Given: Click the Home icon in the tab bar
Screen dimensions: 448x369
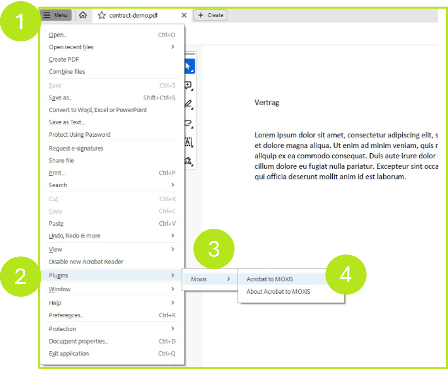Looking at the screenshot, I should coord(83,15).
